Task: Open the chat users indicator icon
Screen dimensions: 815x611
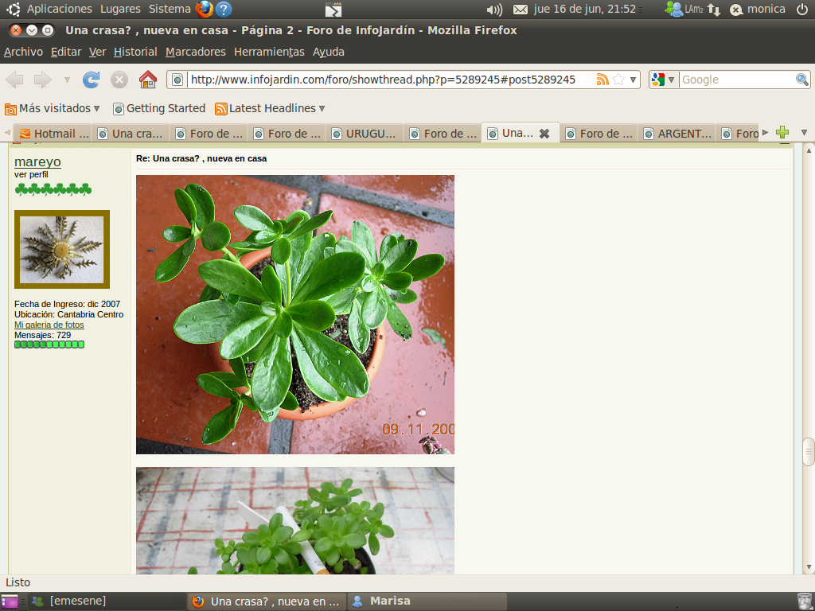Action: (x=674, y=9)
